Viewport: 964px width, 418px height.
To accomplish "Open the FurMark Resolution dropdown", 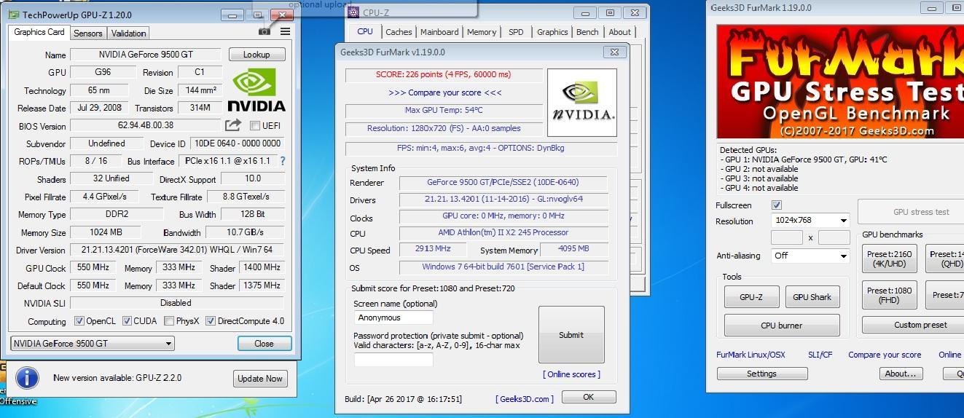I will (x=810, y=220).
